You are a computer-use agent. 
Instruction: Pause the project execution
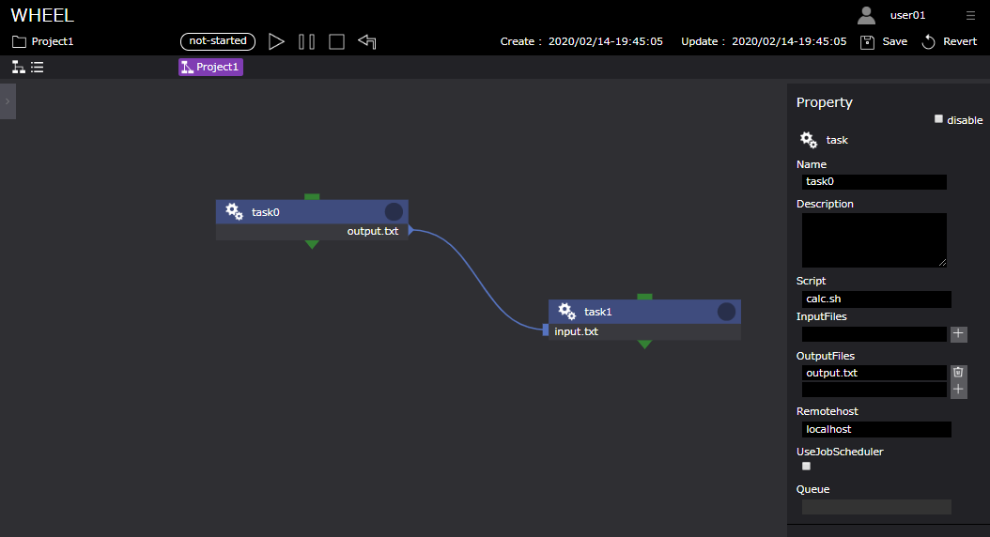(x=306, y=41)
